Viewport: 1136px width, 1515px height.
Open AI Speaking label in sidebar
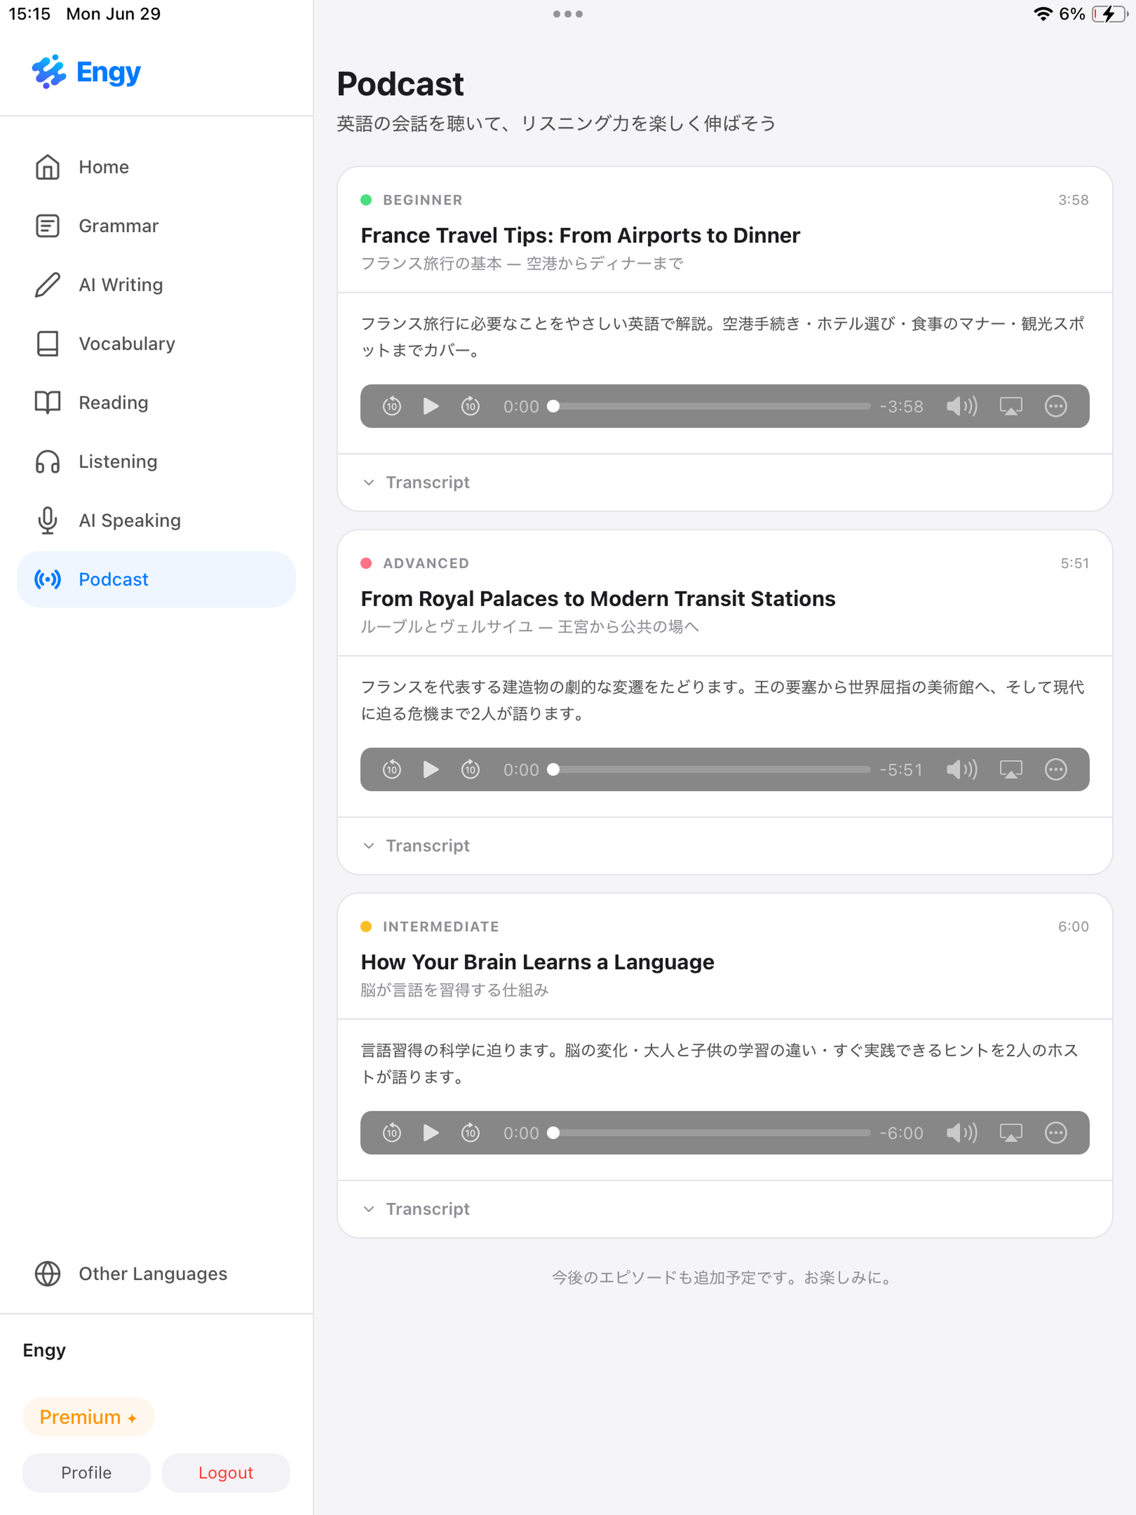point(129,521)
